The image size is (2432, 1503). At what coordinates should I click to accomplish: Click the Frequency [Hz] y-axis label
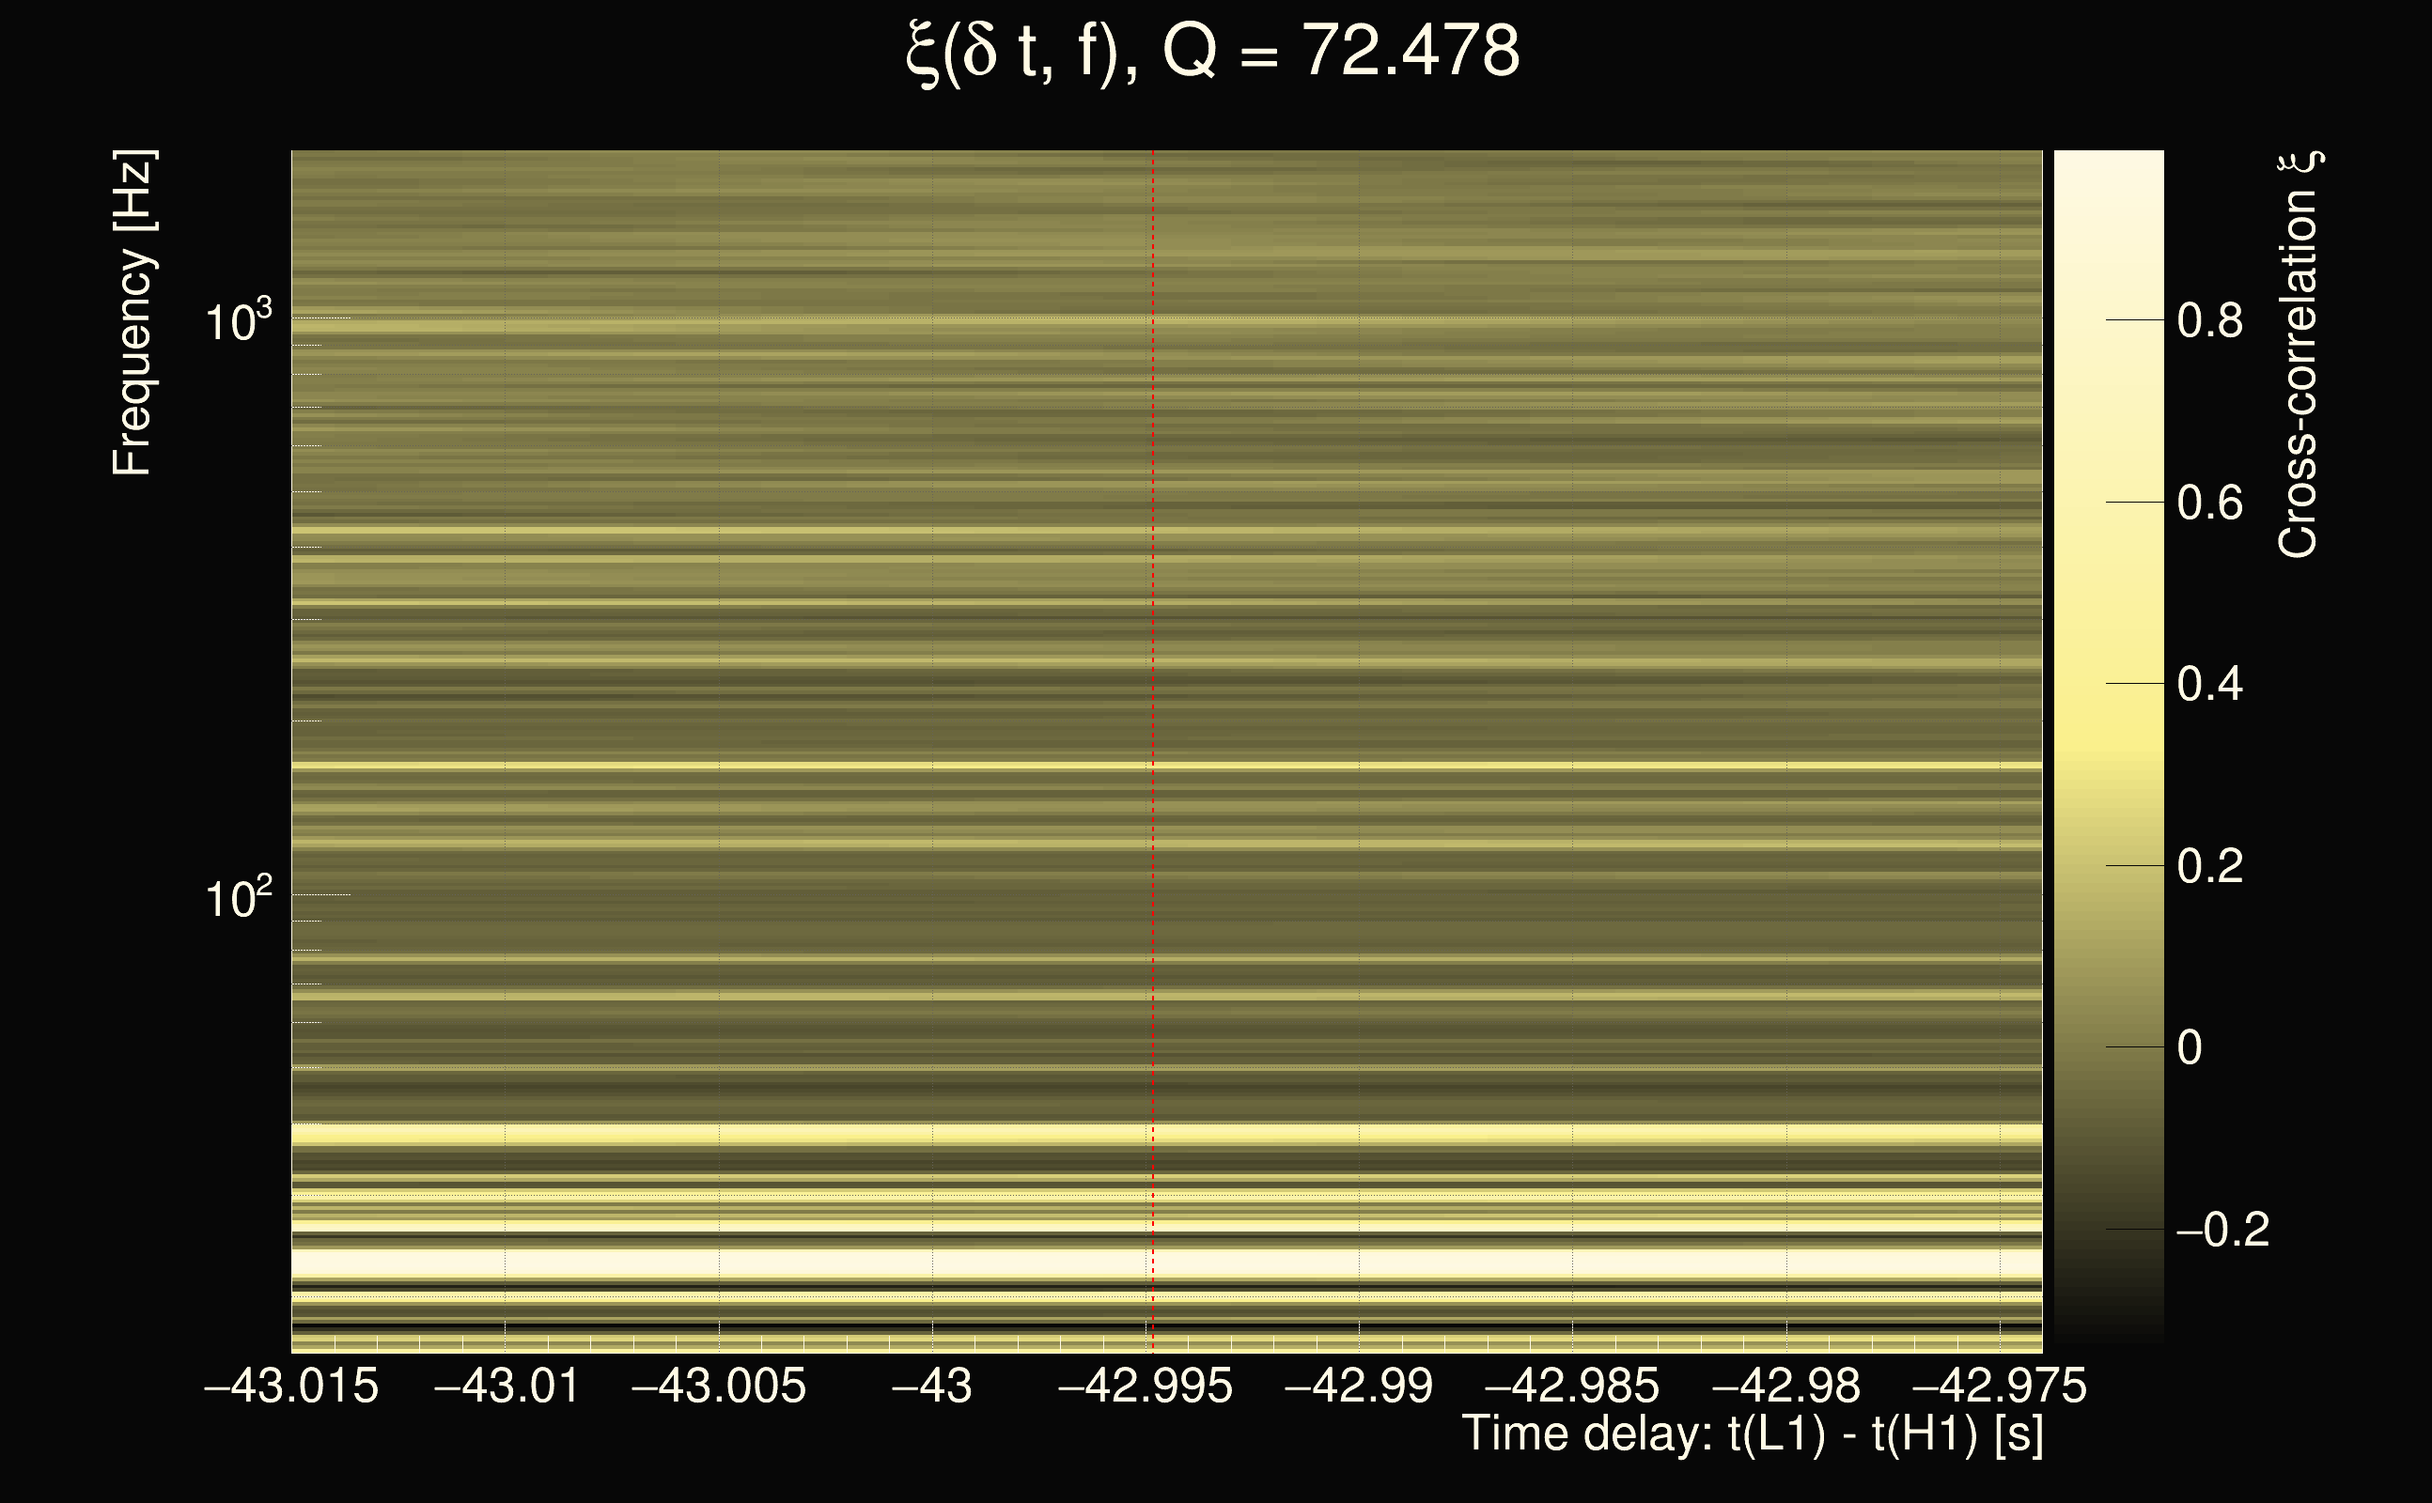(x=133, y=314)
